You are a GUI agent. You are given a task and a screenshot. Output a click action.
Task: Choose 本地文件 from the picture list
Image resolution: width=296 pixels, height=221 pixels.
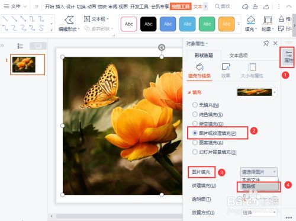tap(259, 180)
